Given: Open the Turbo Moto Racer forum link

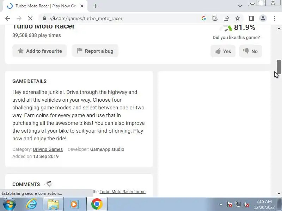Looking at the screenshot, I should (122, 192).
